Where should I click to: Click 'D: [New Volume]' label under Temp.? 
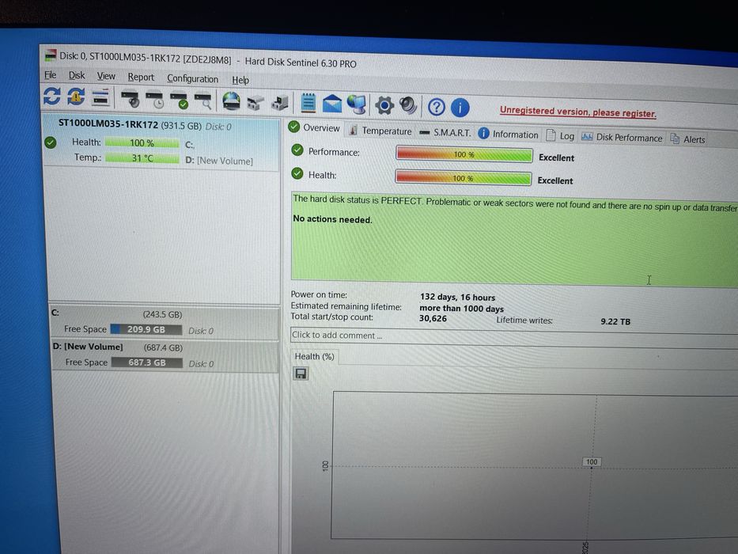pos(219,161)
